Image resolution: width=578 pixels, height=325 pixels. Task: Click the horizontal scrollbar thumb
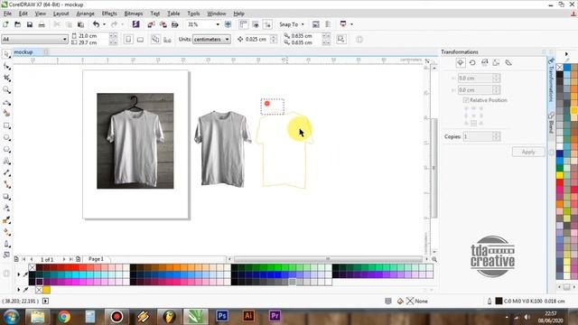(x=328, y=259)
